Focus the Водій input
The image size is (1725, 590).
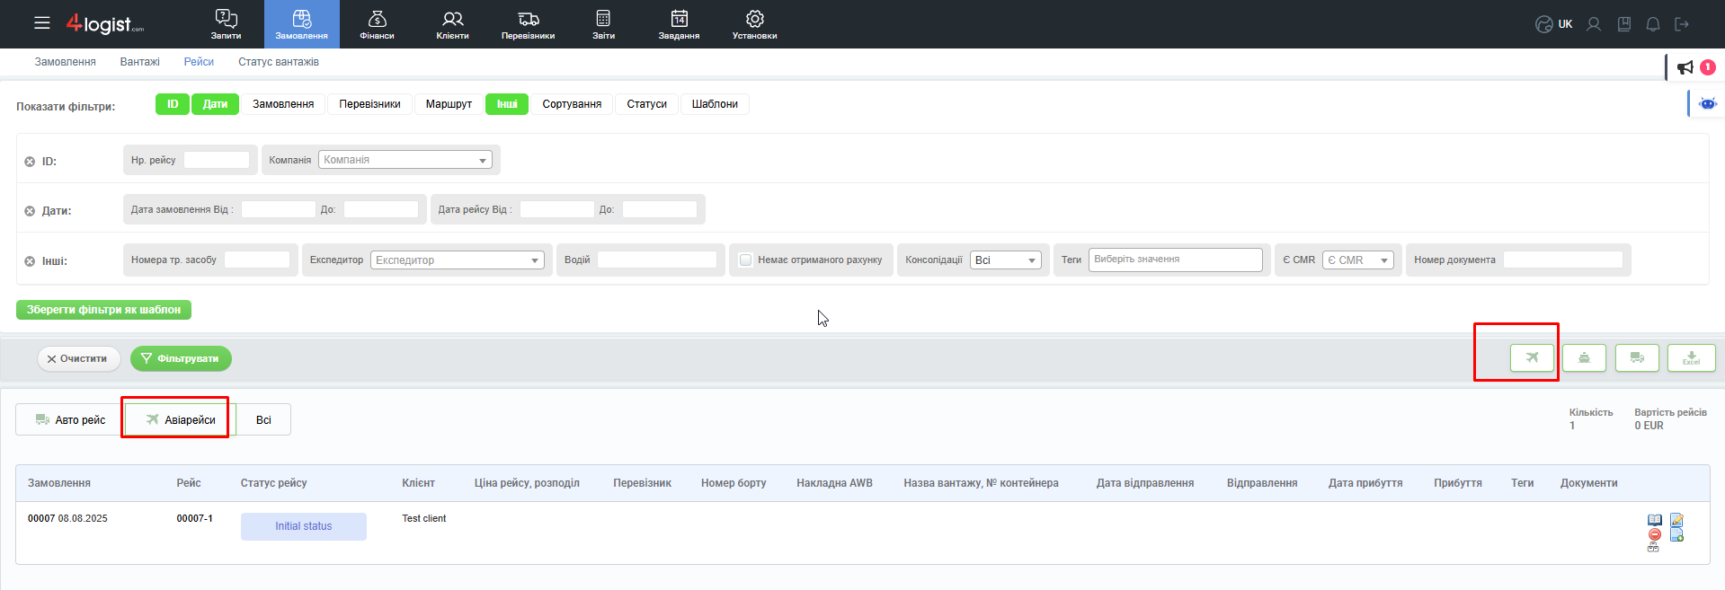[657, 260]
